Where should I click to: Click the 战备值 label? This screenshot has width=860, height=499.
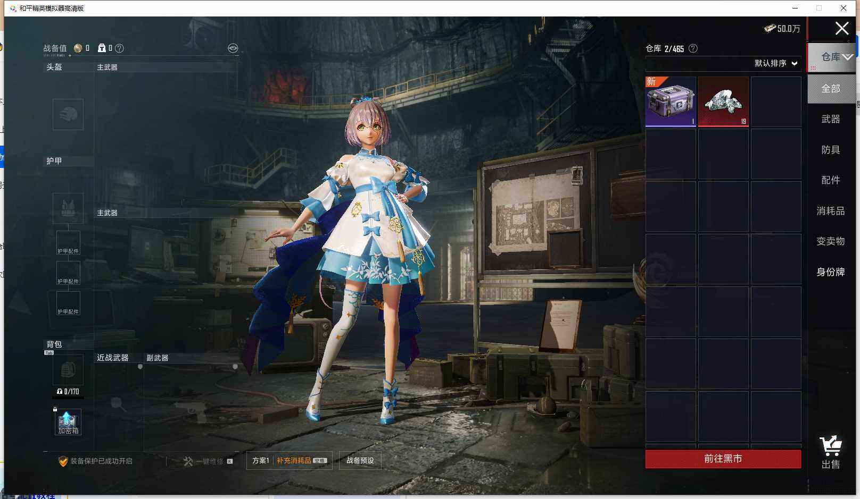pyautogui.click(x=55, y=48)
